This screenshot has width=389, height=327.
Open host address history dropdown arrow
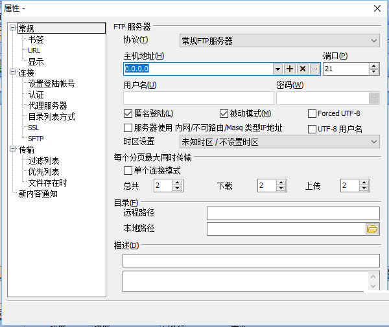(278, 69)
